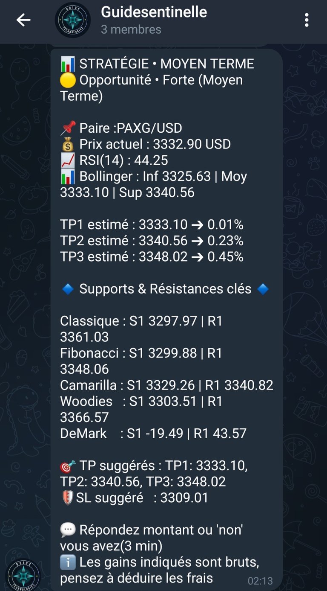Click the rising chart emoji before RSI(14)

[x=68, y=160]
